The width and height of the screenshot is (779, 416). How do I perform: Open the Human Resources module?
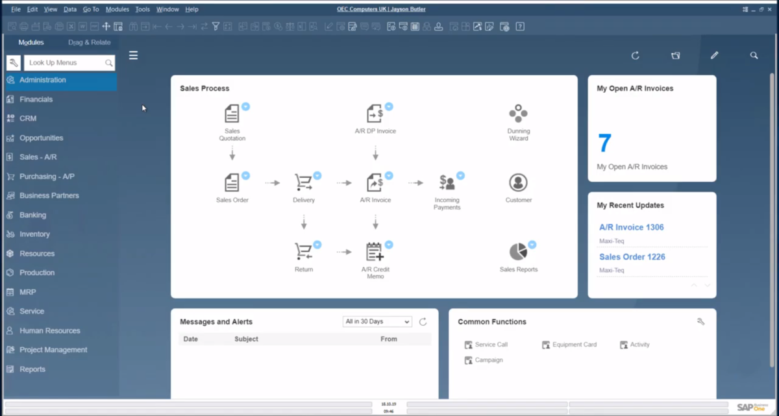(59, 330)
